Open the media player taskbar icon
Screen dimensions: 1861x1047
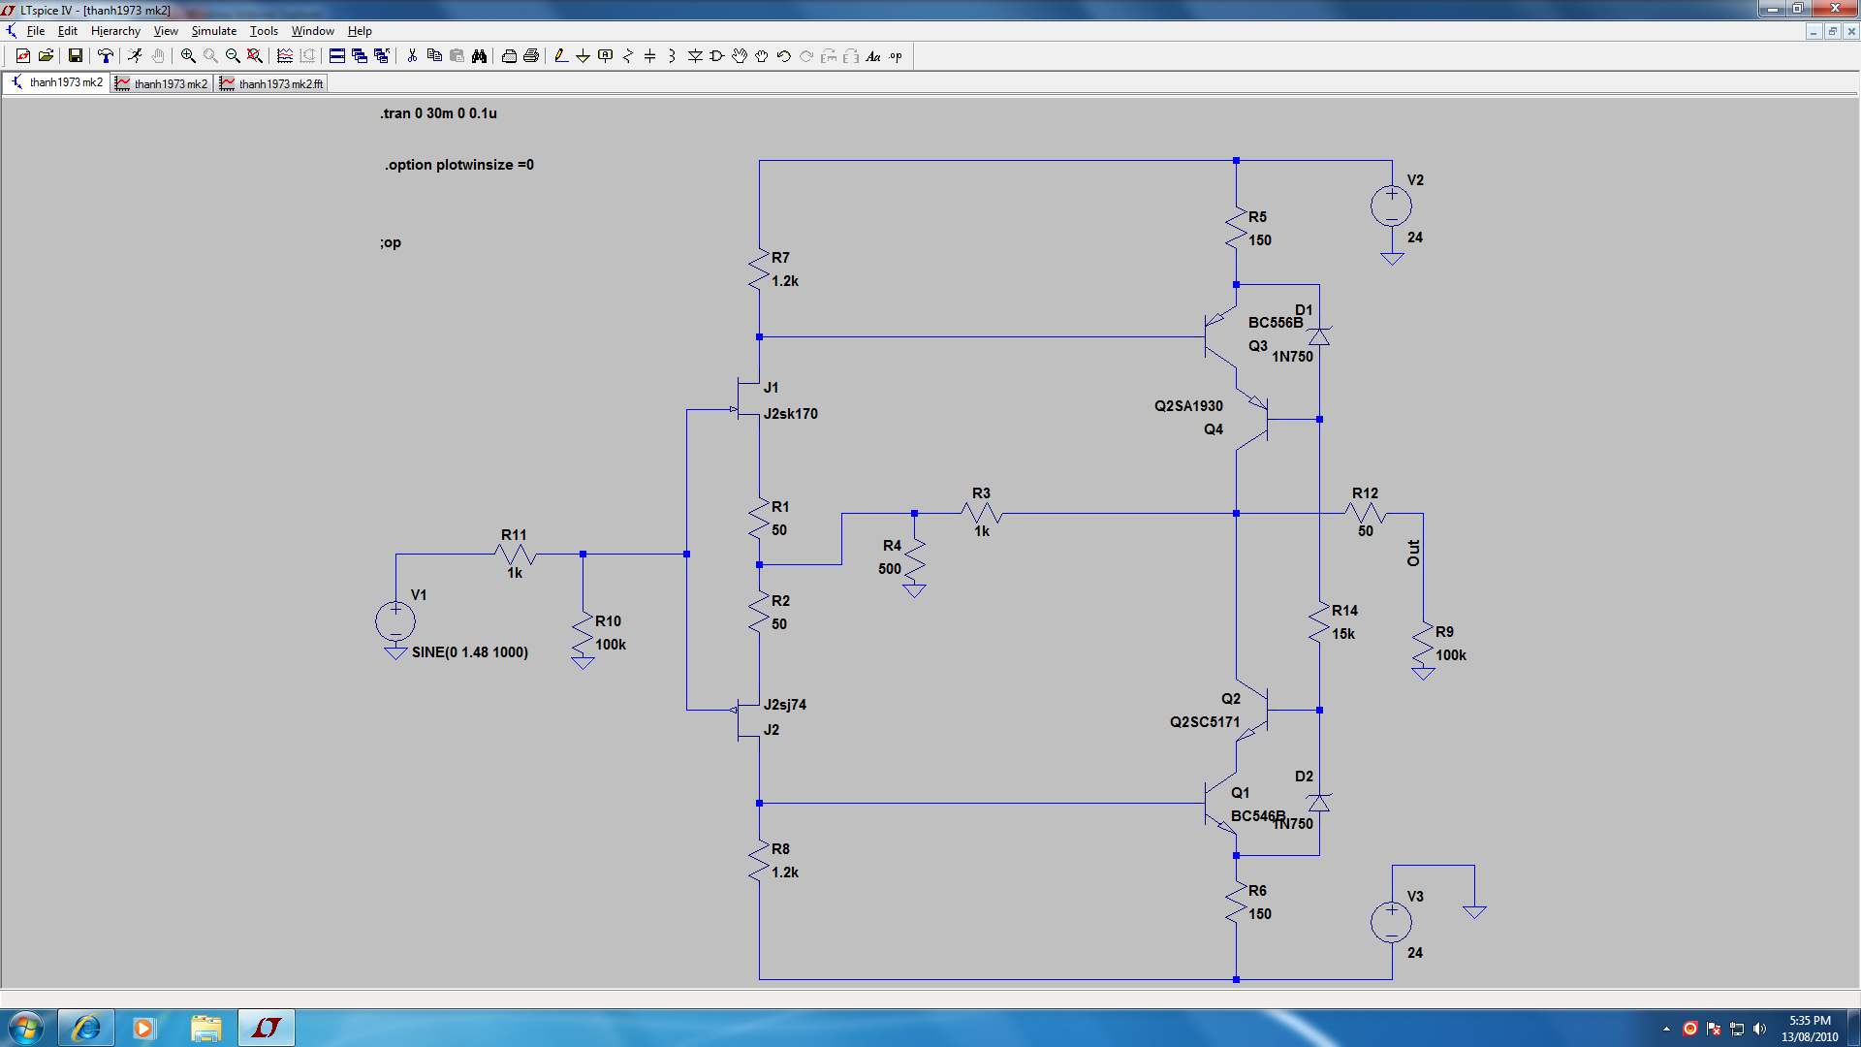pos(143,1028)
